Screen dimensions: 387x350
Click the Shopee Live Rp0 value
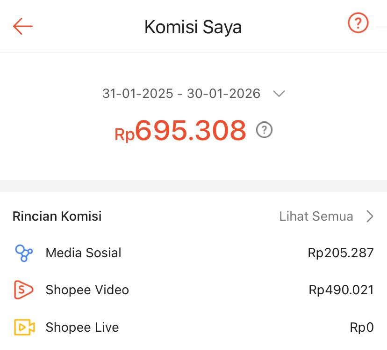point(360,328)
